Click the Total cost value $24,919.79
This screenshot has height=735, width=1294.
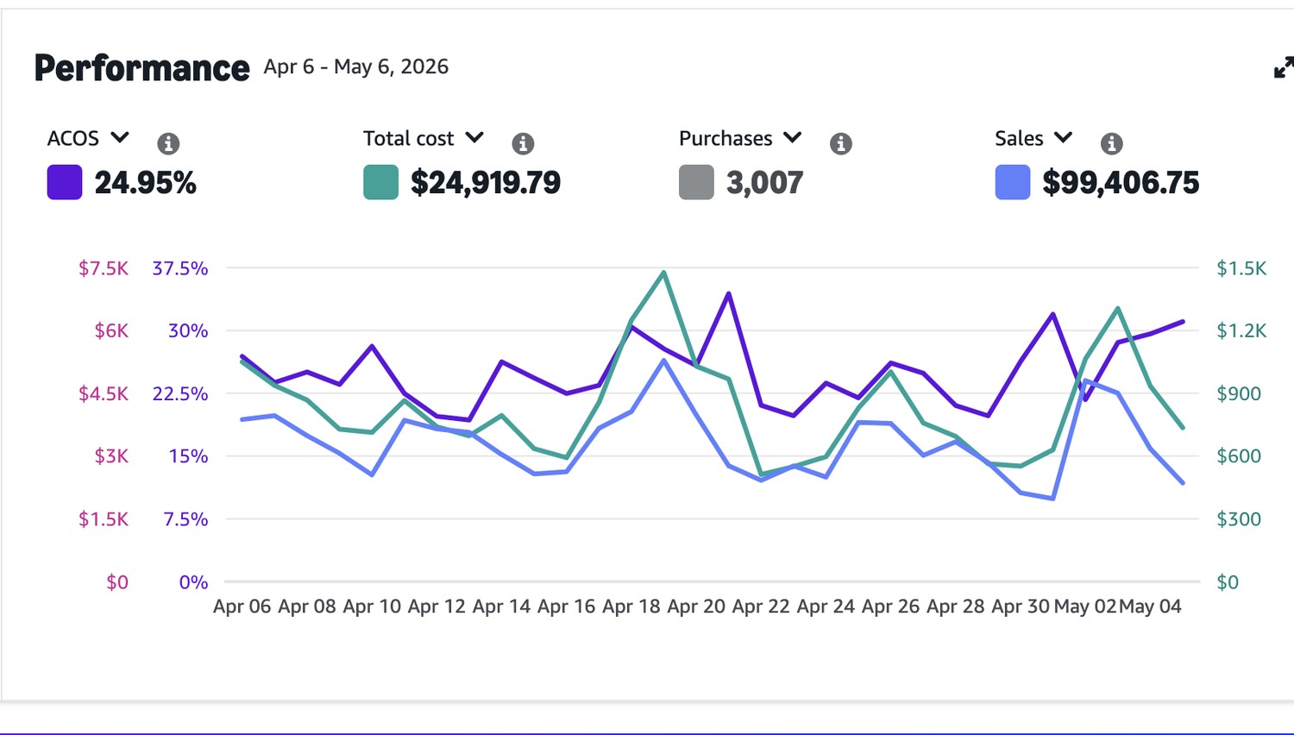coord(486,183)
